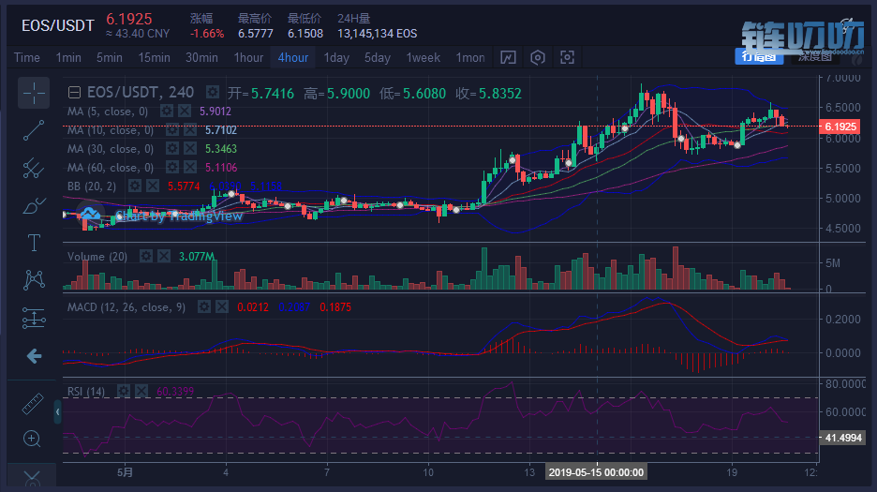Click the 6.1925 current price label on axis
The width and height of the screenshot is (877, 492).
pos(840,127)
